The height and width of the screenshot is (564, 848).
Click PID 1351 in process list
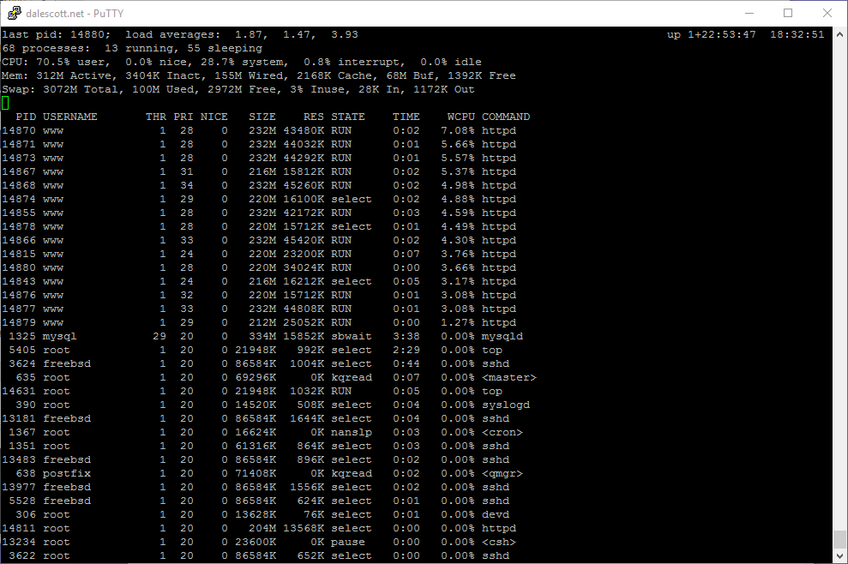22,446
